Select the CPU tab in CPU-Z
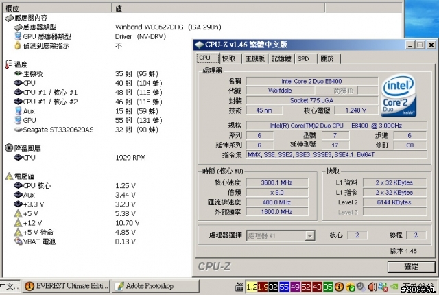The height and width of the screenshot is (295, 439). (x=208, y=58)
